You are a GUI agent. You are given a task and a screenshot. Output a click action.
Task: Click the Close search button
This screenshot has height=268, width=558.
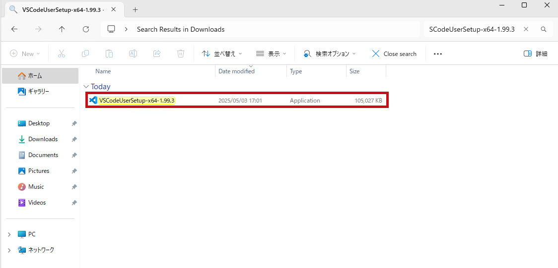pos(394,54)
